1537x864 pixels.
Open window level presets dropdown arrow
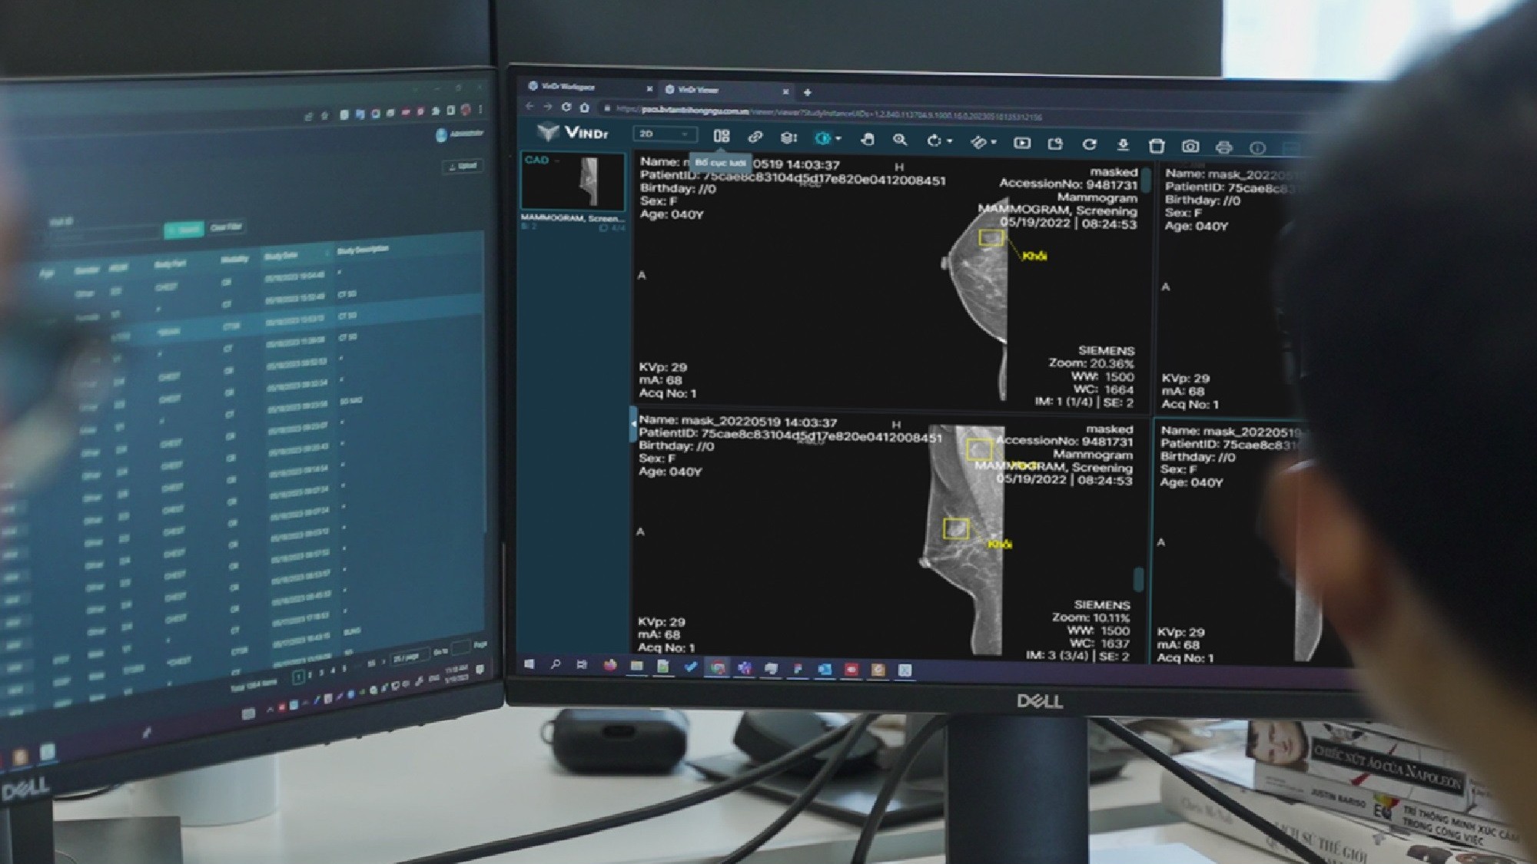pos(838,139)
